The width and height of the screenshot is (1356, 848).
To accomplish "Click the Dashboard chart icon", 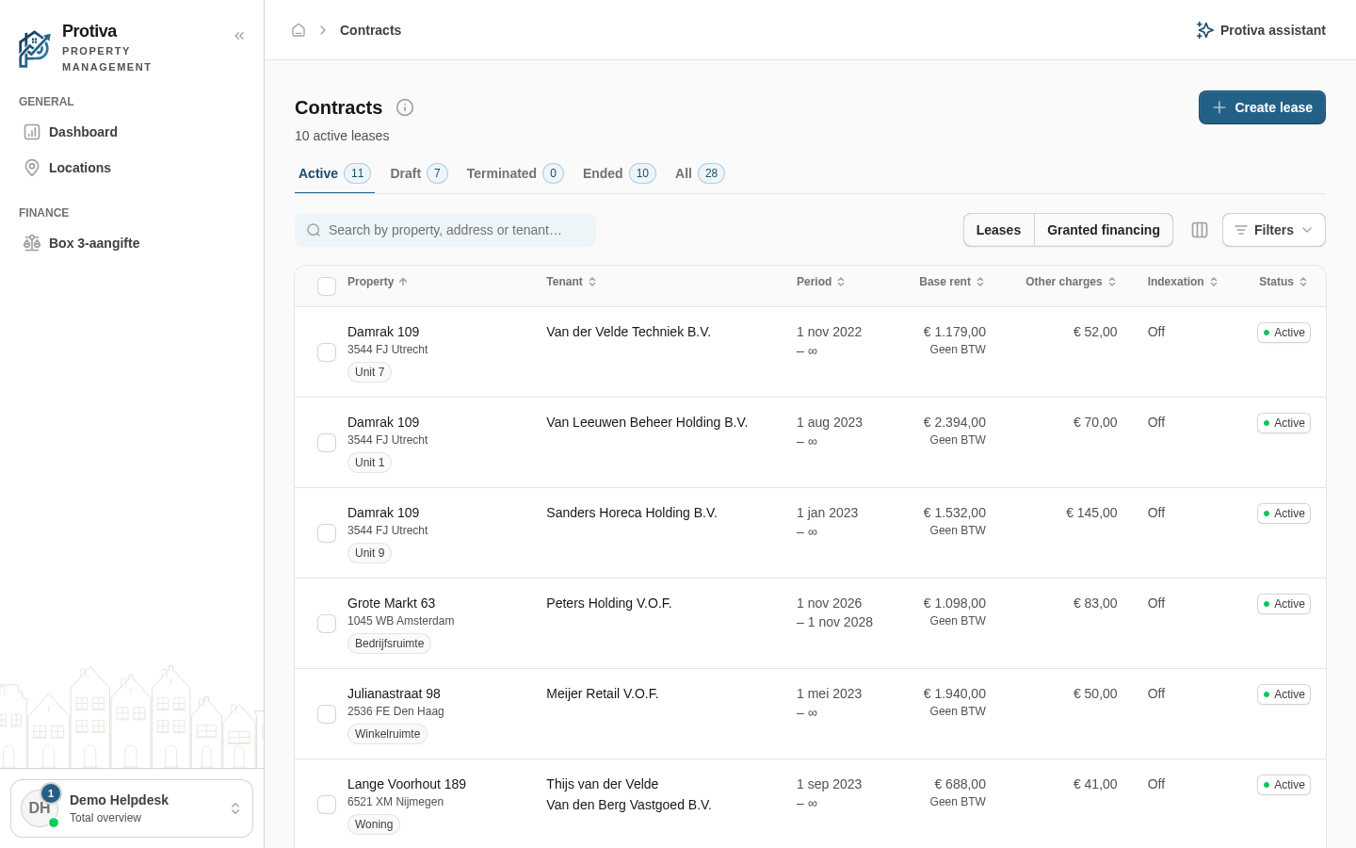I will pos(32,132).
